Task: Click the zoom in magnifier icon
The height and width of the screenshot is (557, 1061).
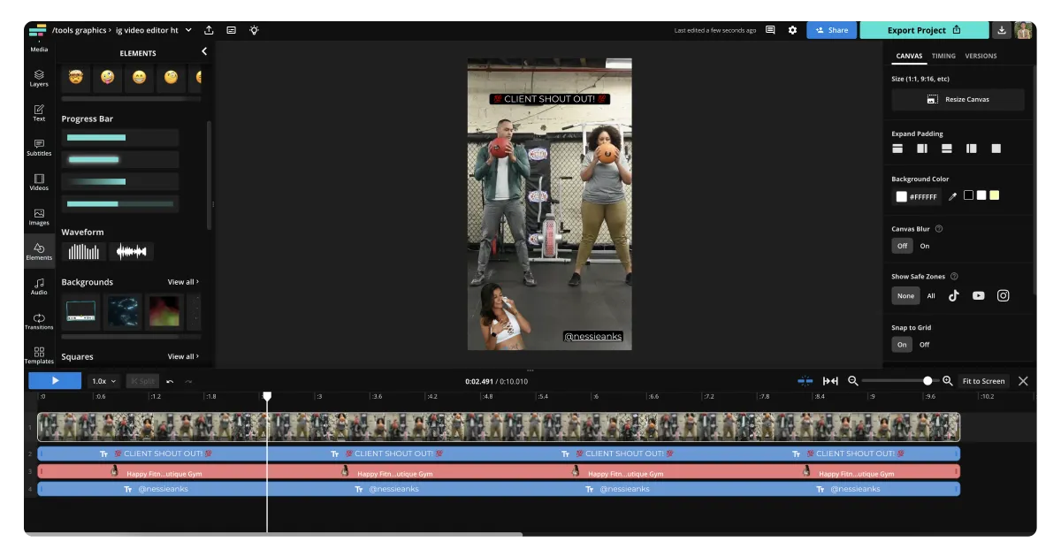Action: click(x=947, y=381)
